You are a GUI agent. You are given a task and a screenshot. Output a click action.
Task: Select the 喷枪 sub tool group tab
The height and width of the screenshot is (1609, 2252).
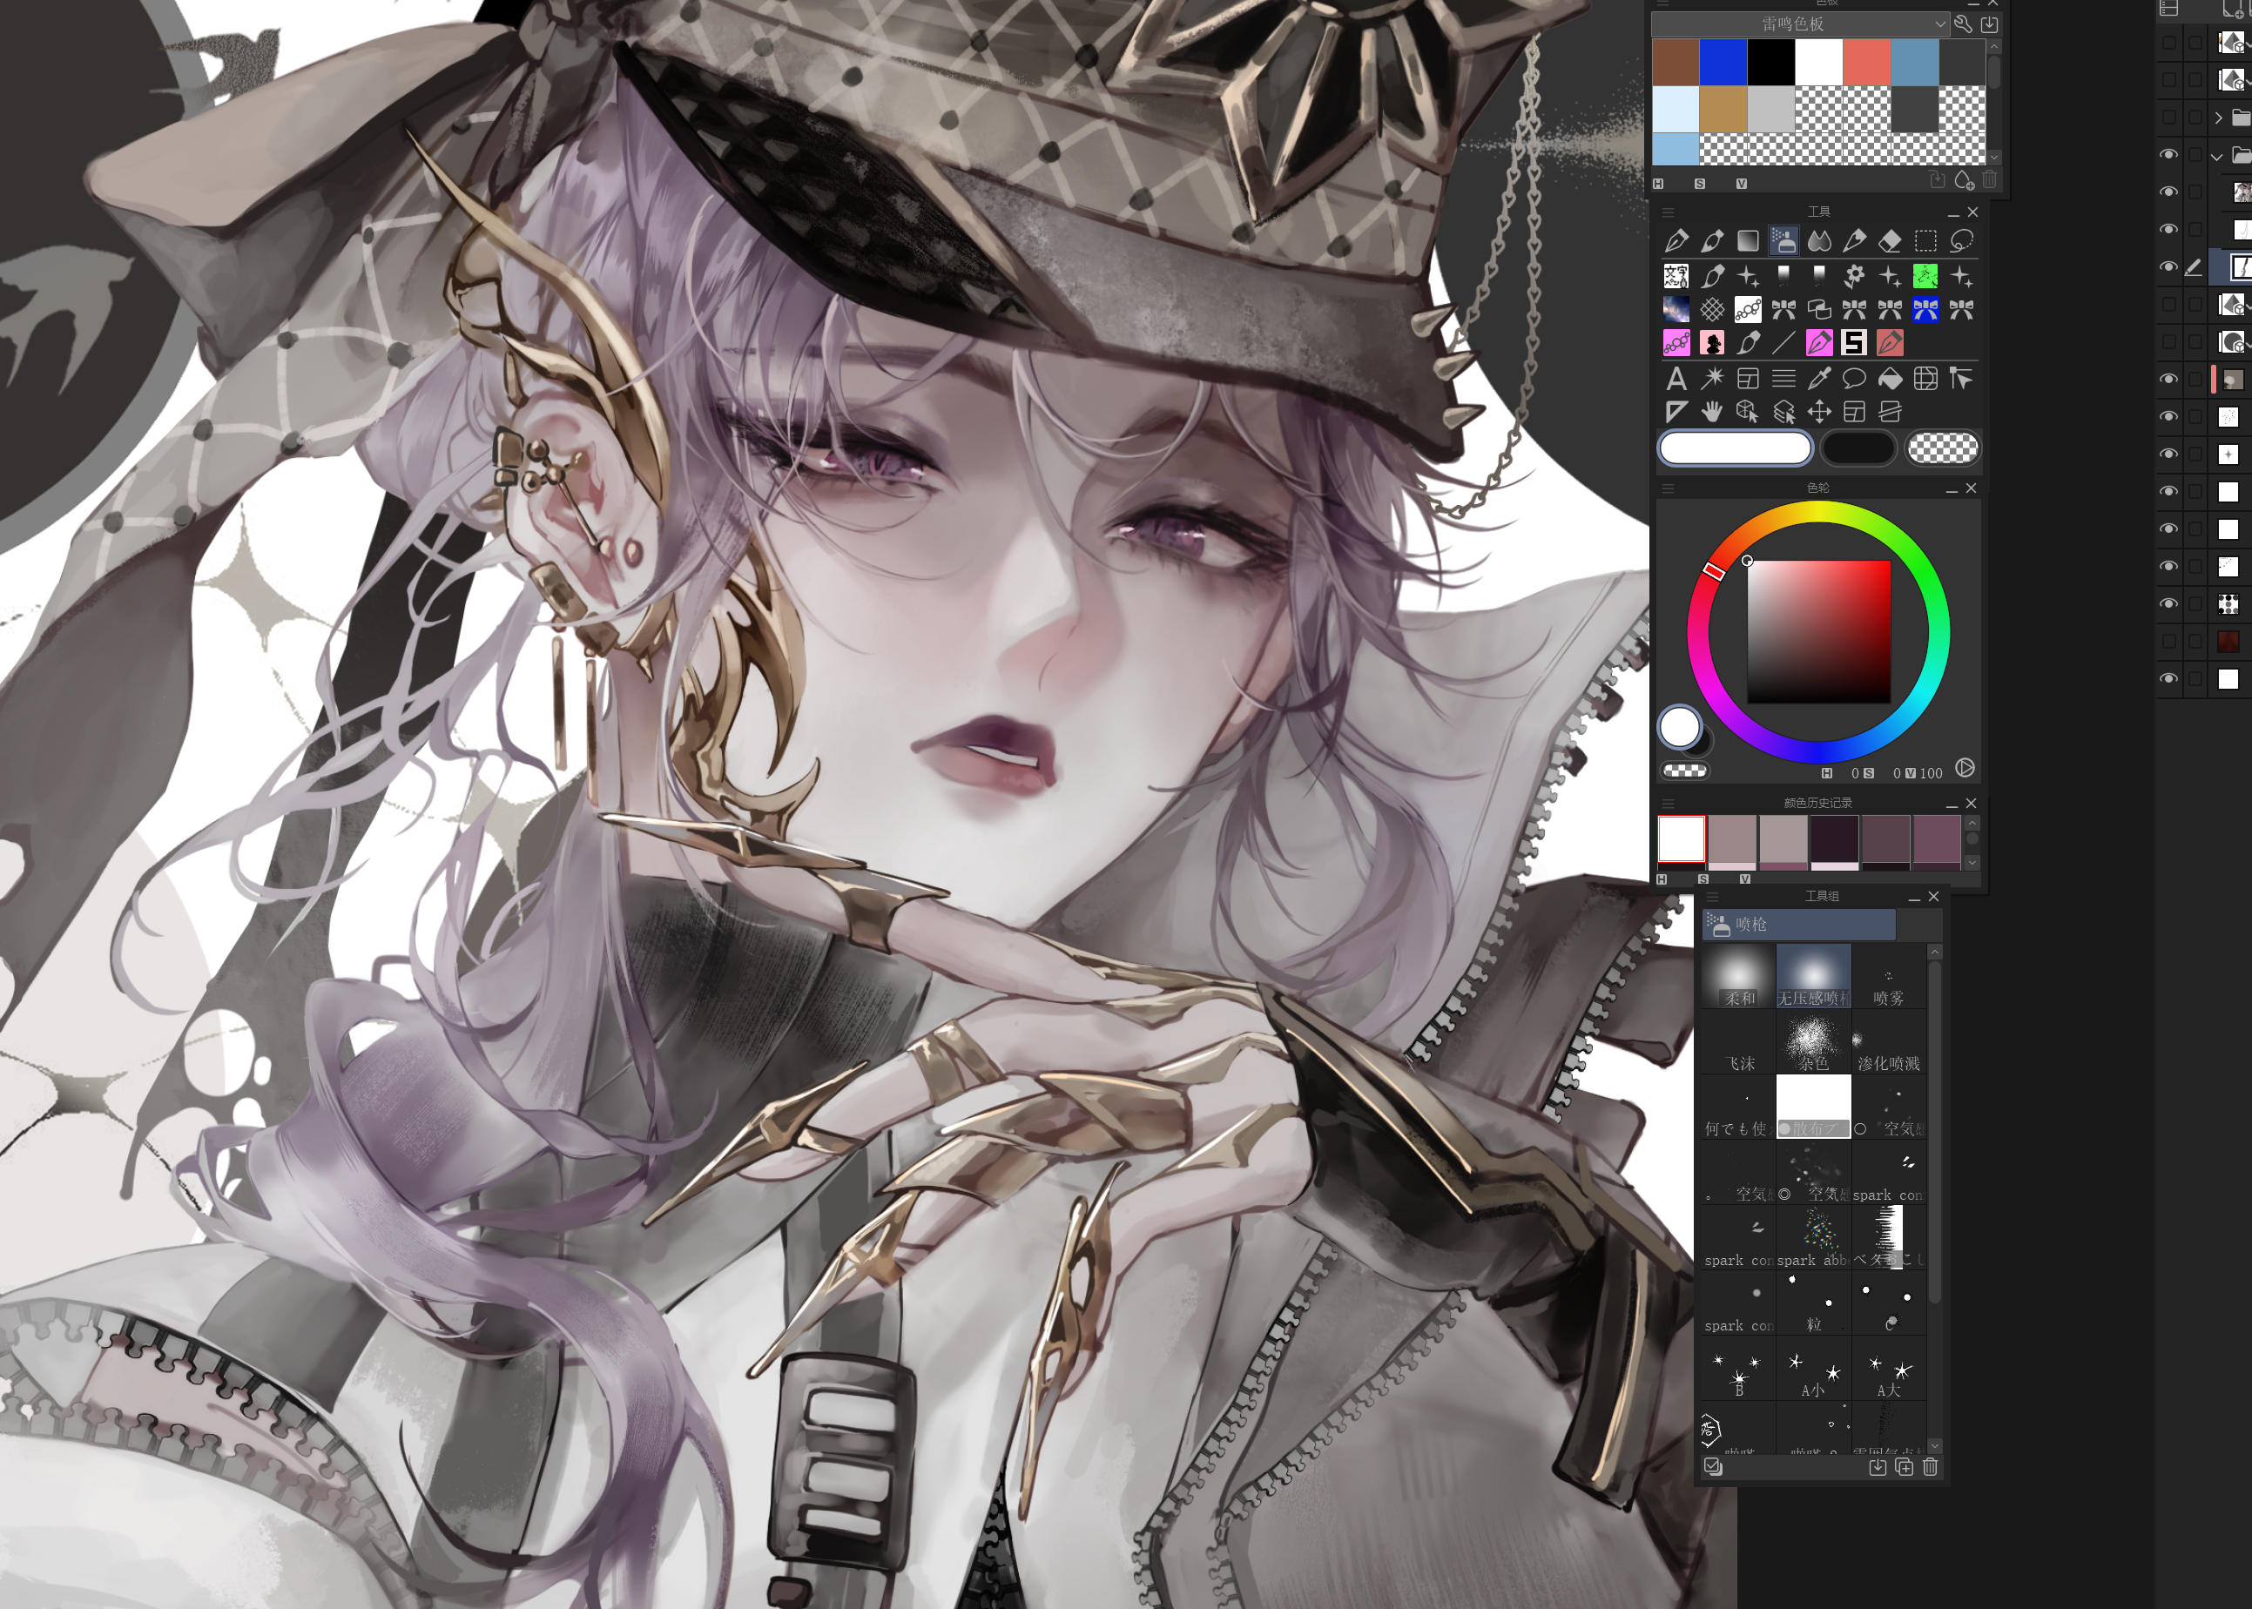tap(1798, 925)
